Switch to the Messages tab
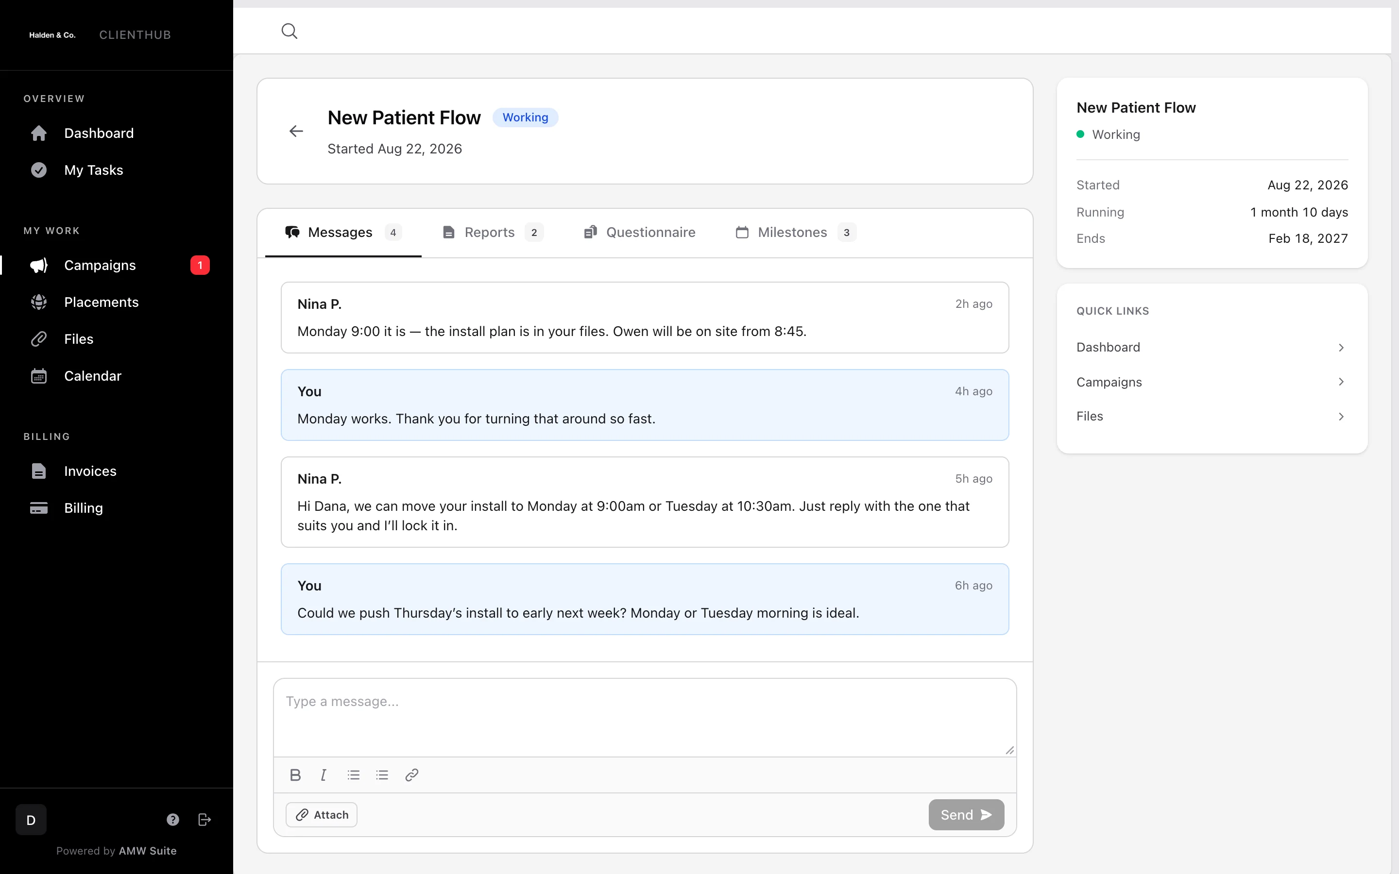 pos(343,233)
